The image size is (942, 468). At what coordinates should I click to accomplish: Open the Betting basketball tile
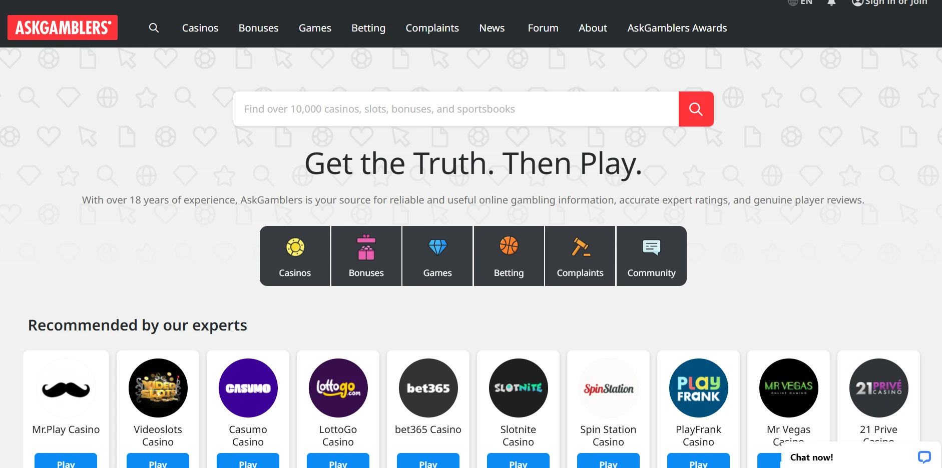tap(509, 256)
